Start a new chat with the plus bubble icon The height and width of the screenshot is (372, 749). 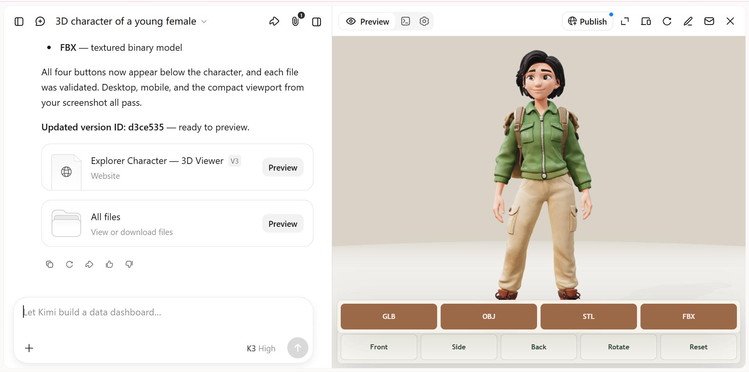(x=40, y=21)
